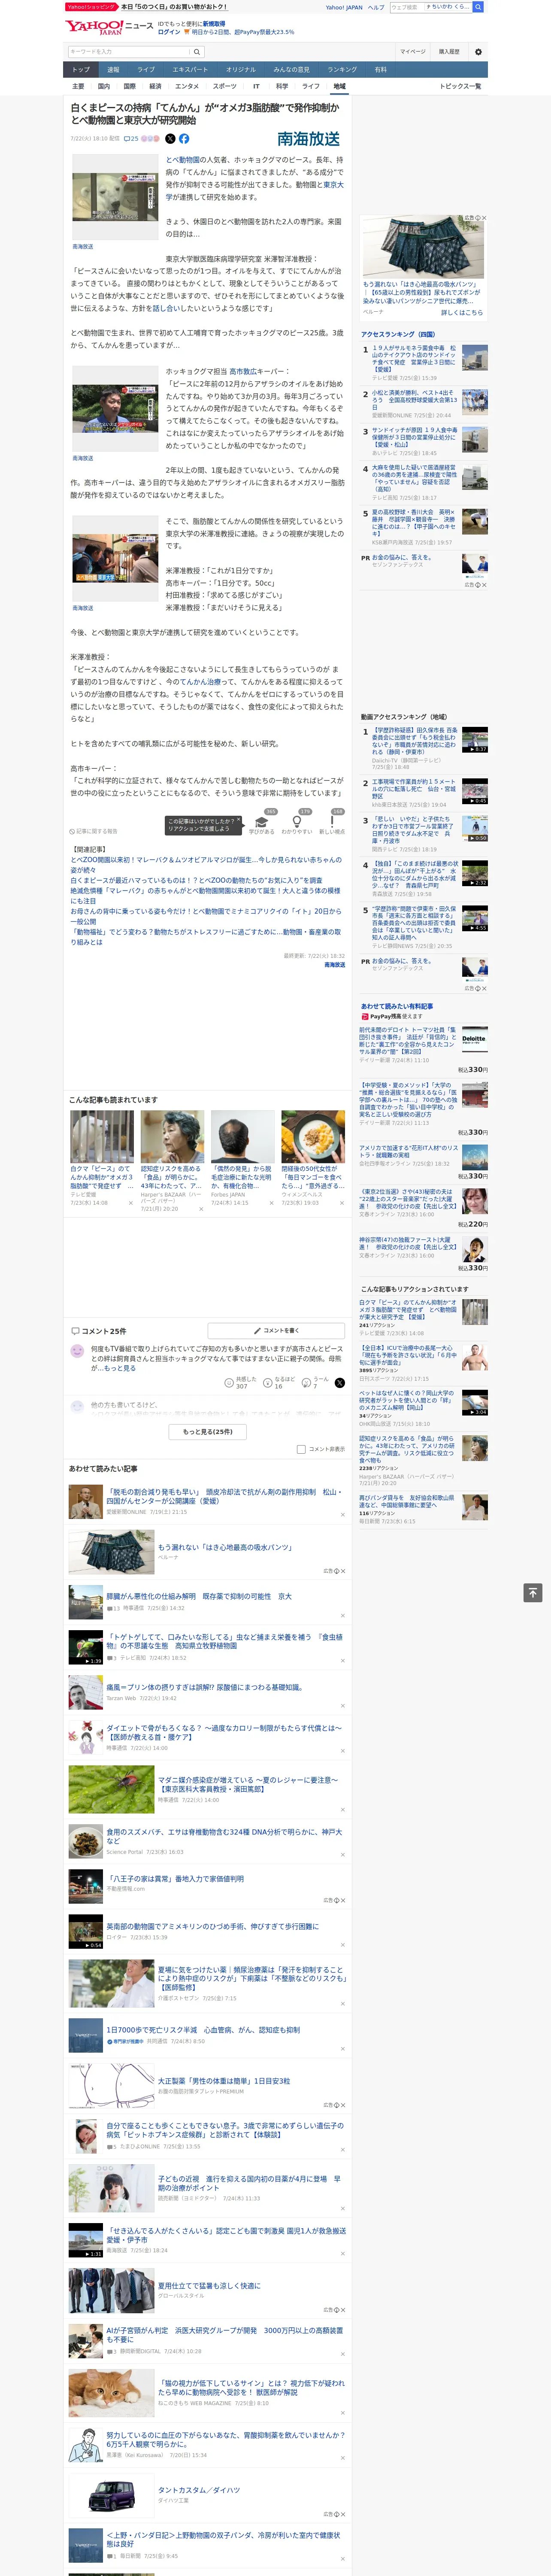
Task: Open the 'てんかん治療' link in the article text
Action: (x=201, y=682)
